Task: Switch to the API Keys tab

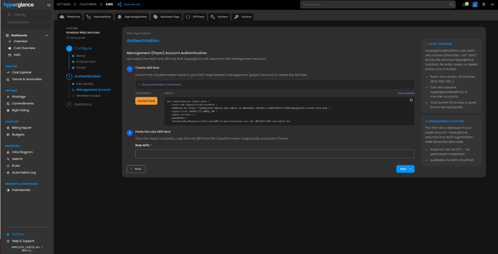Action: [x=195, y=17]
